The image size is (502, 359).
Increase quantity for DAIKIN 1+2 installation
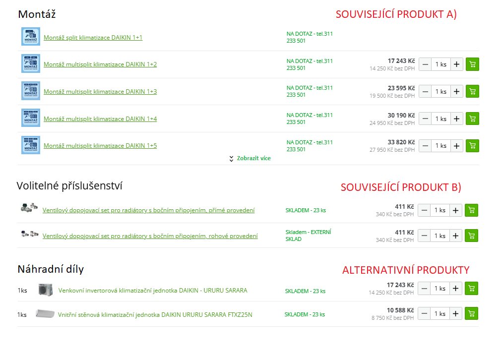click(457, 64)
